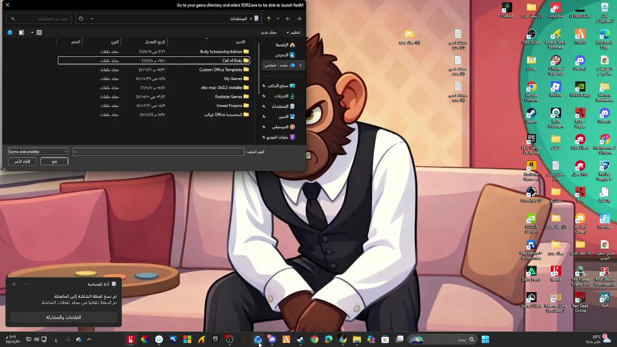Click العلامات والمشاركة in snipping notification
The height and width of the screenshot is (347, 617).
(x=64, y=317)
